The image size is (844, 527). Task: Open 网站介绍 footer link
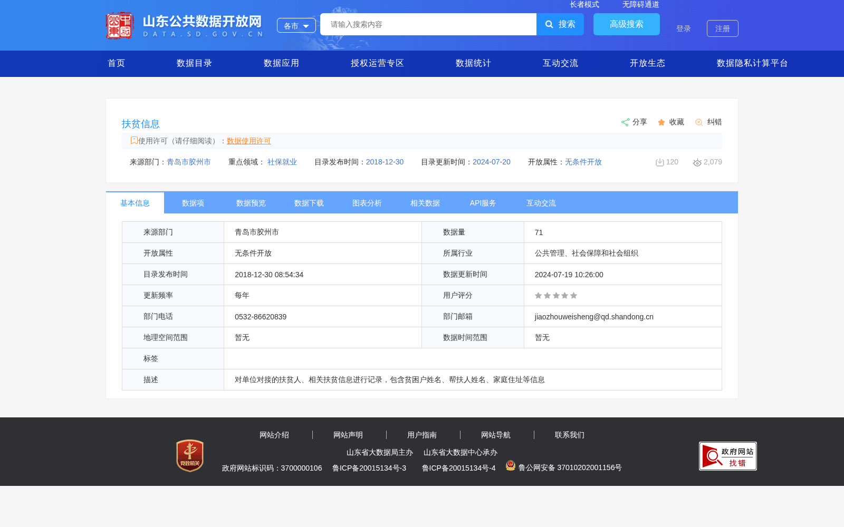[x=274, y=435]
